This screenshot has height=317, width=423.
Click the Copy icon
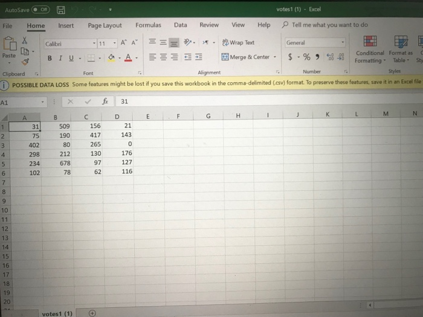(25, 51)
